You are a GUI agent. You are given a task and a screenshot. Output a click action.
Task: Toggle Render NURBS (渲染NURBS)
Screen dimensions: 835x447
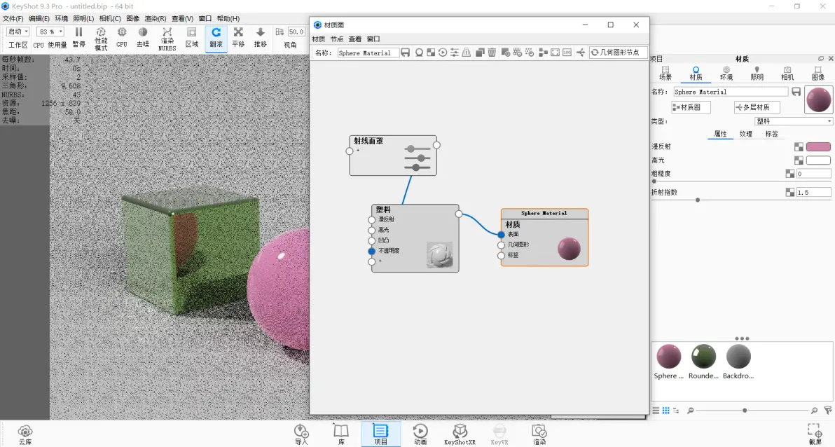[167, 39]
